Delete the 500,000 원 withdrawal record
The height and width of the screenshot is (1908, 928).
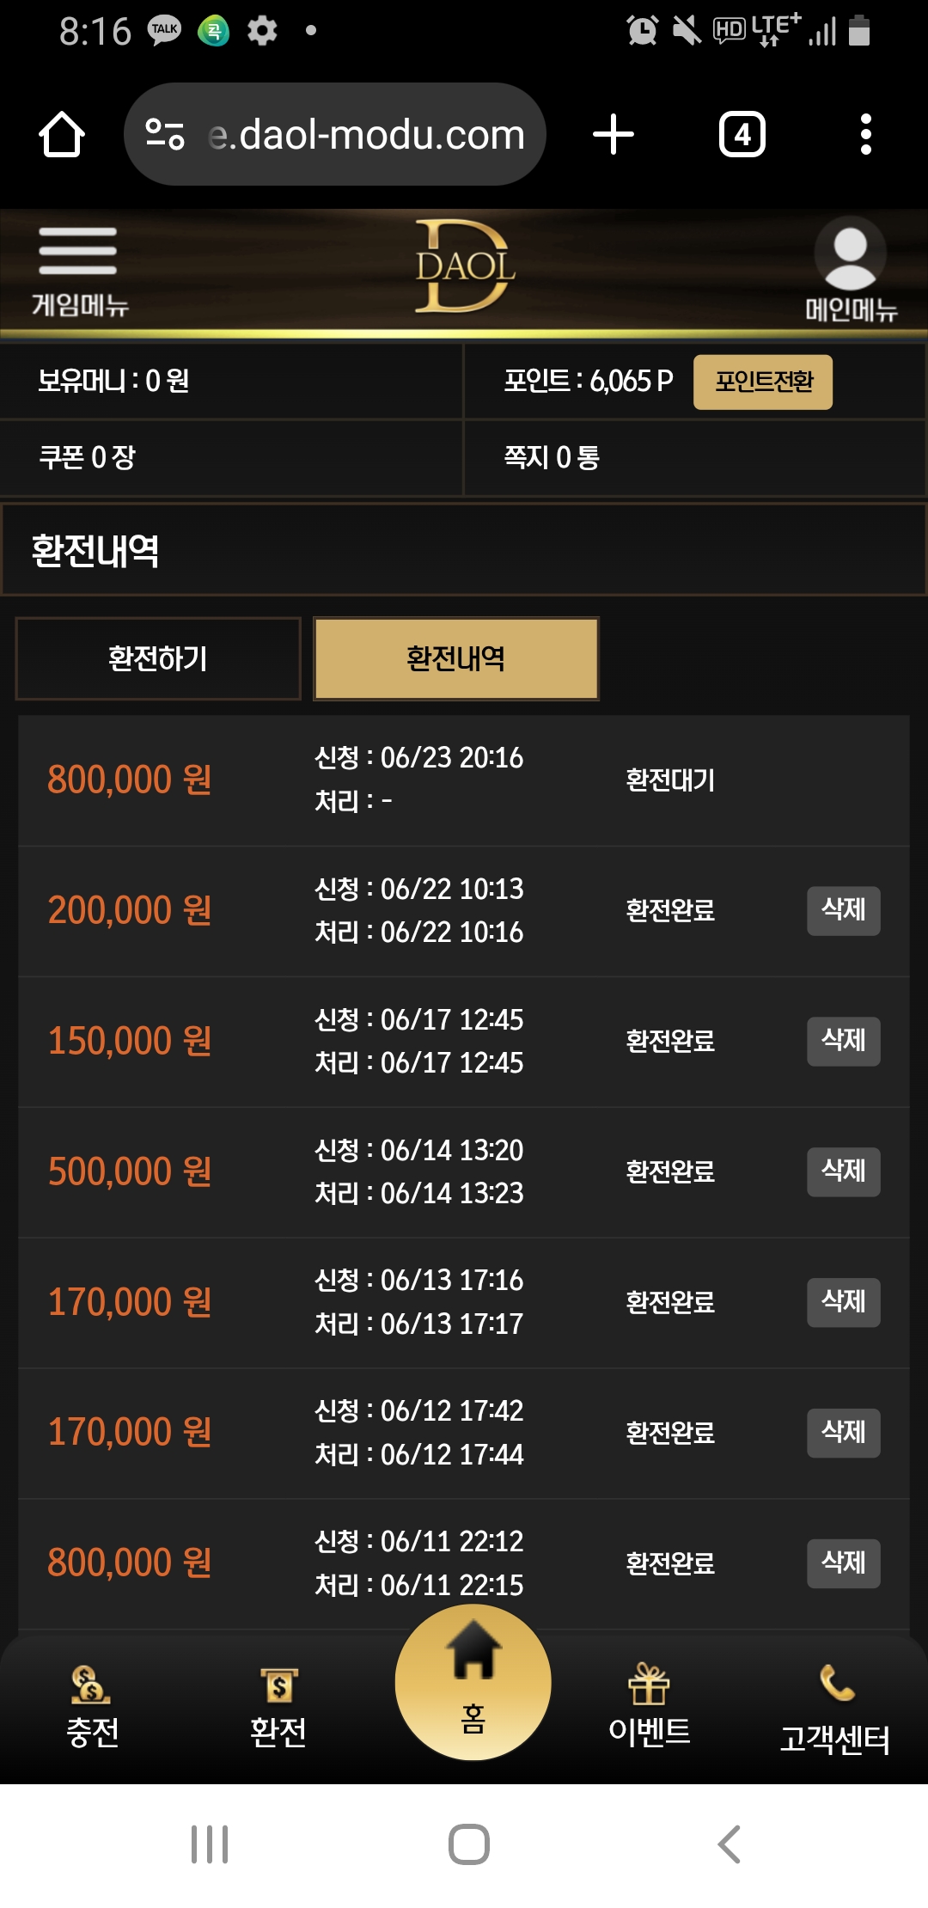click(x=844, y=1171)
